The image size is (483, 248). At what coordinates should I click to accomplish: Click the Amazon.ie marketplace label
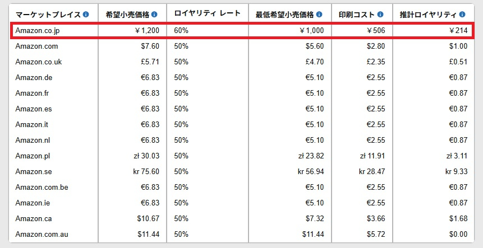pyautogui.click(x=33, y=203)
